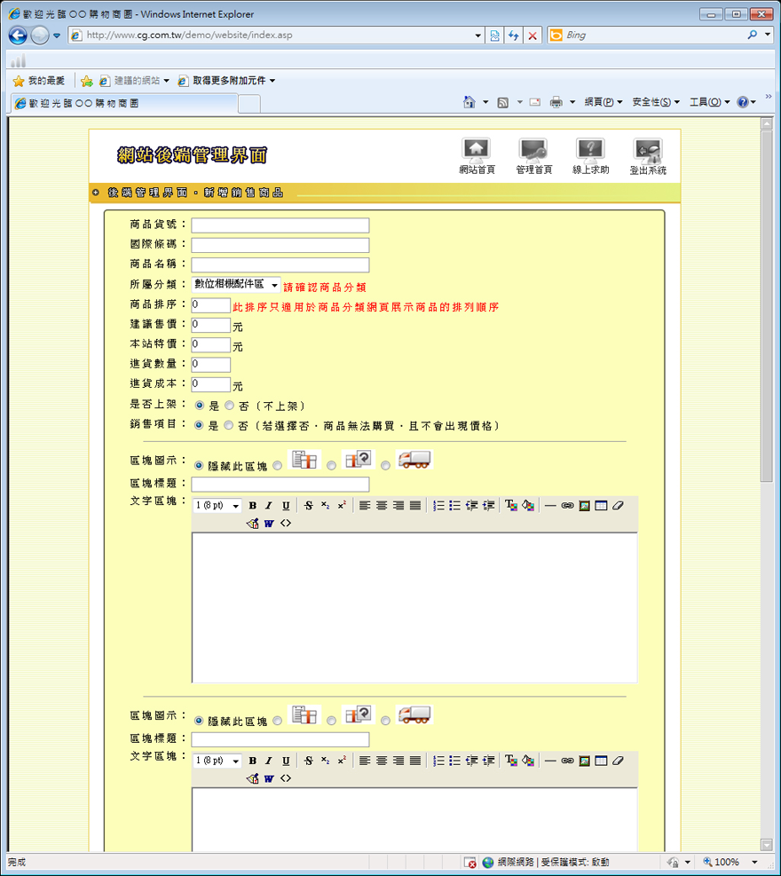Click insert table icon in second editor

[x=601, y=762]
